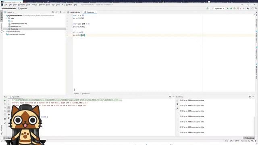Click the Rerun icon in Run panel
Image resolution: width=258 pixels, height=145 pixels.
click(x=5, y=100)
